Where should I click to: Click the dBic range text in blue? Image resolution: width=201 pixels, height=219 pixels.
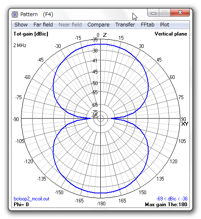172,199
